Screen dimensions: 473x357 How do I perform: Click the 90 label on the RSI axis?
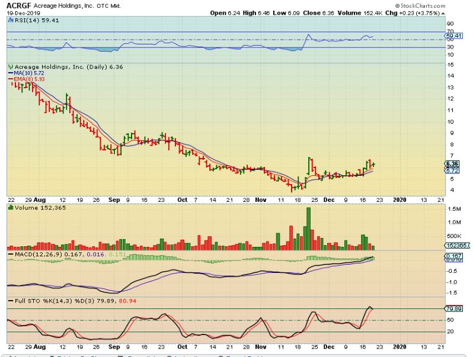tap(450, 24)
